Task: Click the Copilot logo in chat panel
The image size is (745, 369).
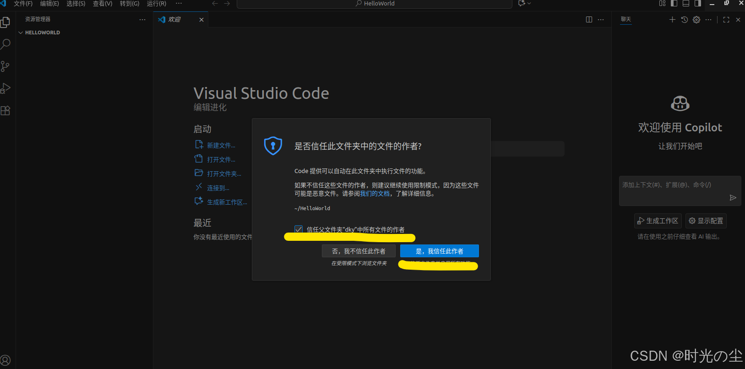Action: pyautogui.click(x=680, y=103)
